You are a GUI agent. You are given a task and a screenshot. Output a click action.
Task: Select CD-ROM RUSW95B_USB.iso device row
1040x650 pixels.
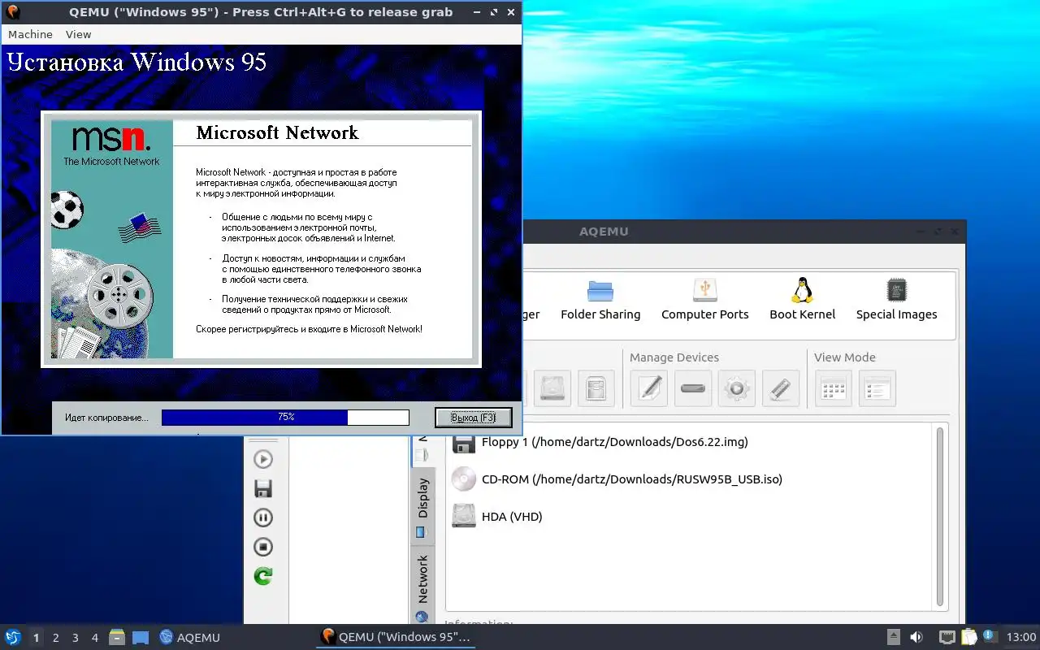[691, 479]
